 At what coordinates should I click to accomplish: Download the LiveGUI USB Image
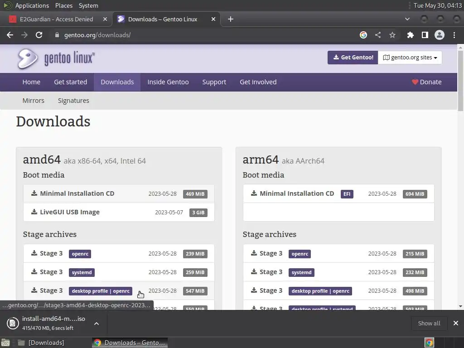tap(119, 212)
